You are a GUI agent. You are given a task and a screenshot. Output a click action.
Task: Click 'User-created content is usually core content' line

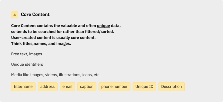coord(53,38)
